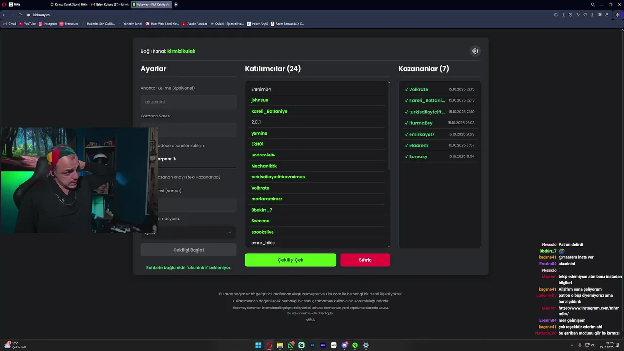Select participant marlaramirezz
Screen dimensions: 624x351
[267, 199]
